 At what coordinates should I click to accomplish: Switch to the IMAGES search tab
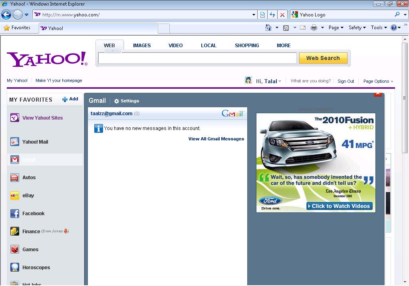(x=142, y=46)
